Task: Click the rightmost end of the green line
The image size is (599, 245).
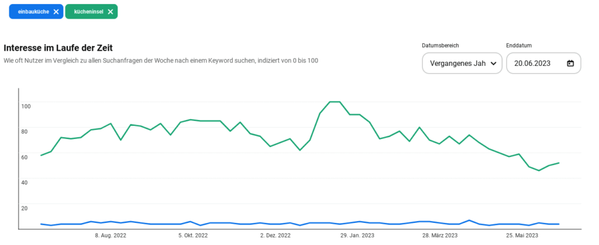Action: coord(559,163)
